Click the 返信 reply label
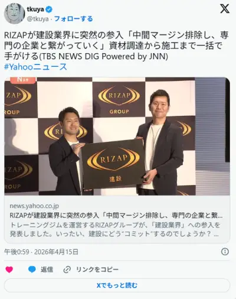The width and height of the screenshot is (236, 299). point(47,269)
